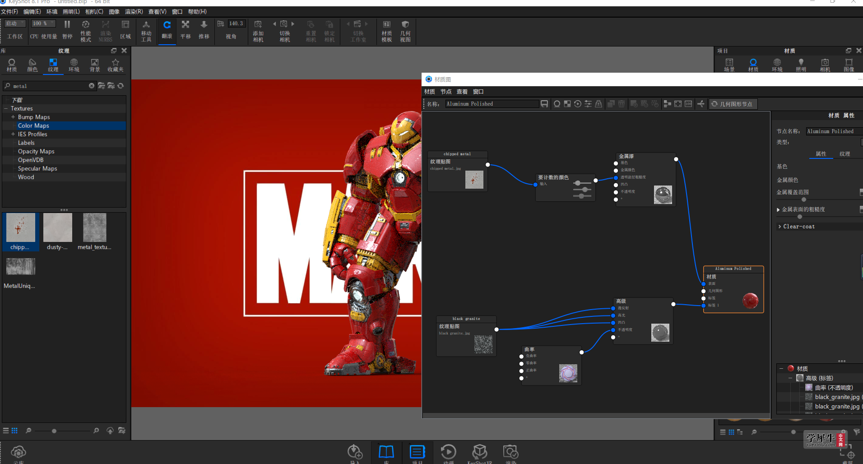Activate the 平移 pan camera tool
863x464 pixels.
click(186, 30)
